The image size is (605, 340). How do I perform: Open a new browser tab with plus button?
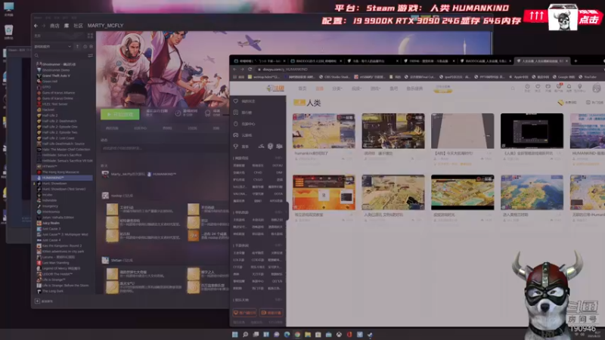pos(576,61)
